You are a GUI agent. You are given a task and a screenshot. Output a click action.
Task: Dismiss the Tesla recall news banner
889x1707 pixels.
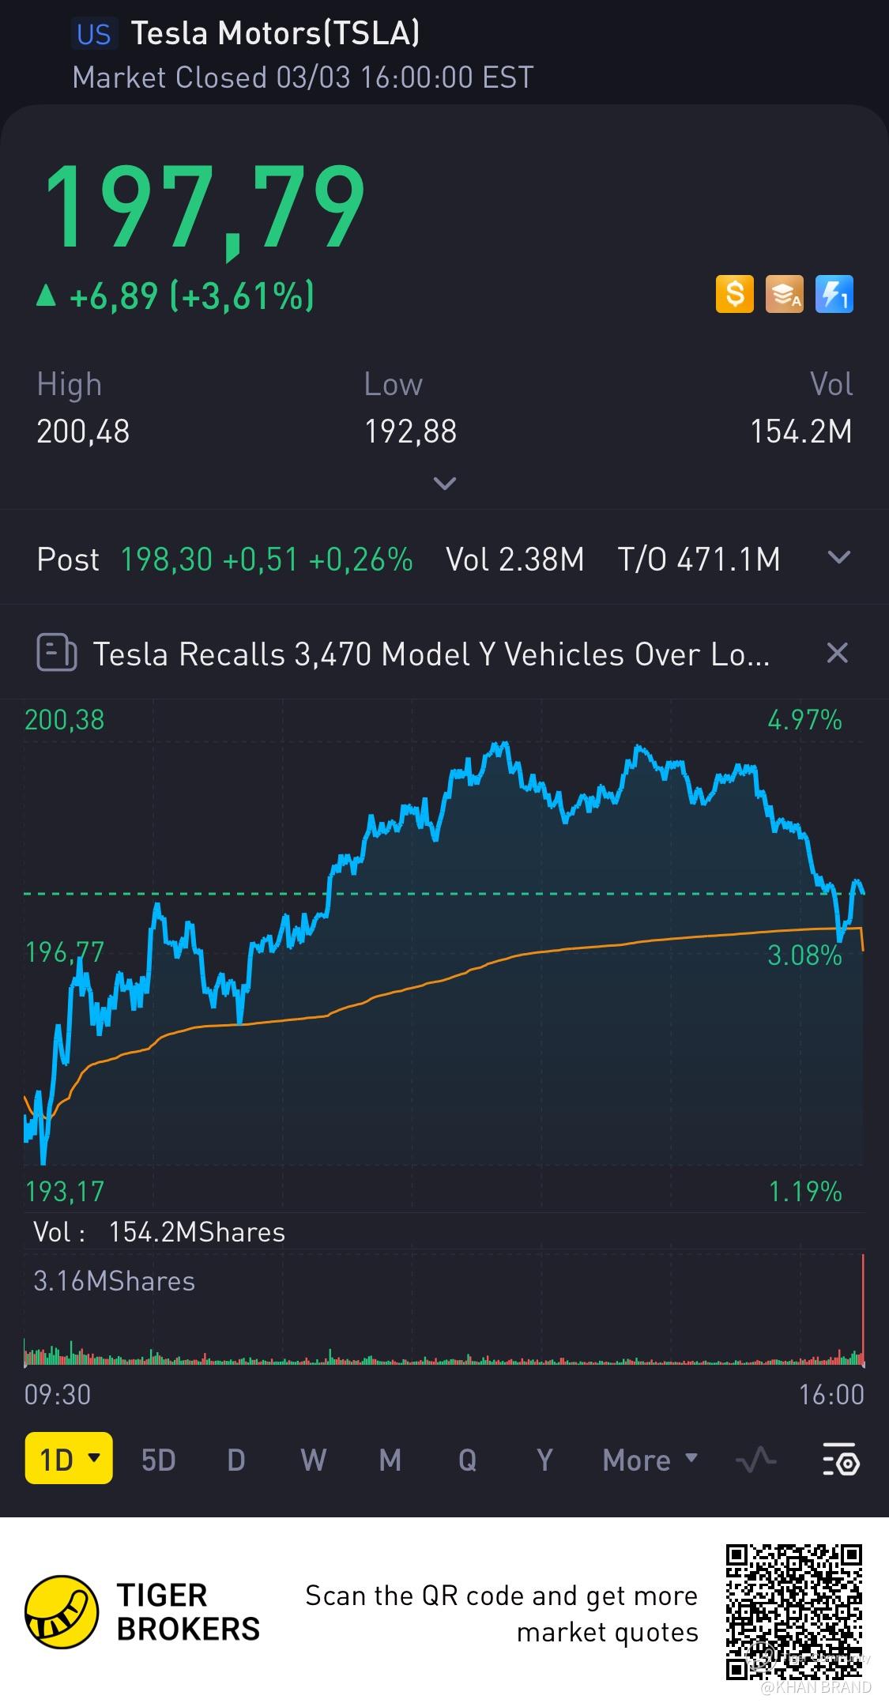(837, 654)
